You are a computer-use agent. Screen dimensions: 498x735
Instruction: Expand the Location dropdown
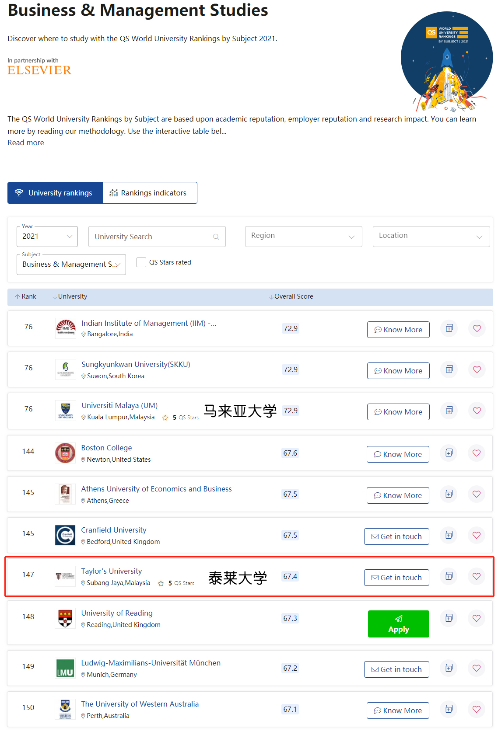click(x=431, y=237)
